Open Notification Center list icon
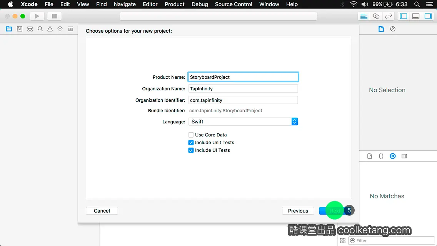This screenshot has width=437, height=246. [x=429, y=4]
